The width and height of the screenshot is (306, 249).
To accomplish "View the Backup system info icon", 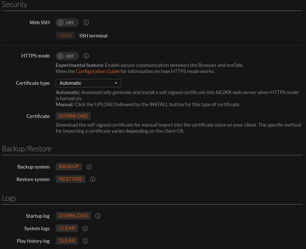I will click(89, 167).
